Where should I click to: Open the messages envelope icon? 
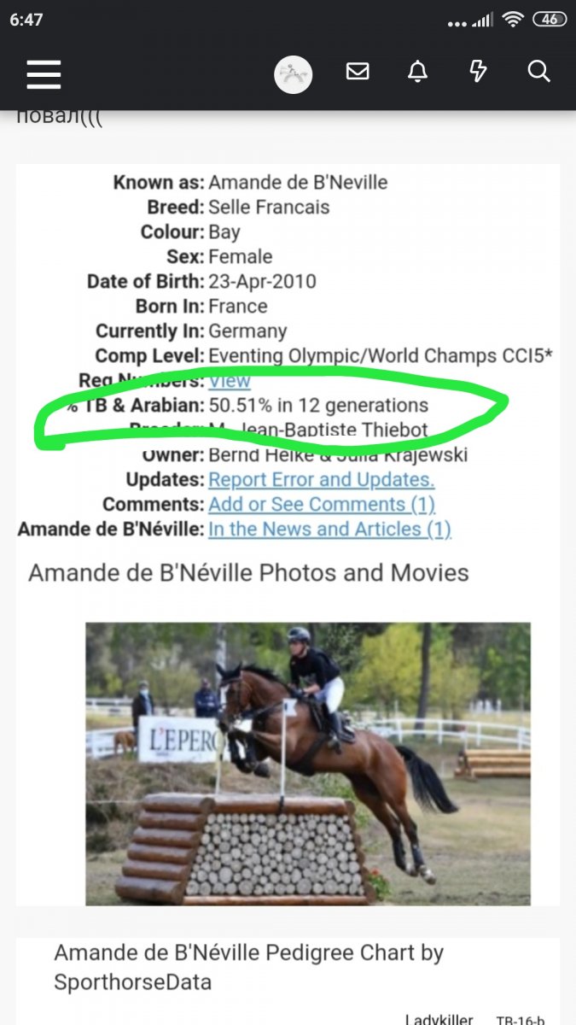point(358,72)
